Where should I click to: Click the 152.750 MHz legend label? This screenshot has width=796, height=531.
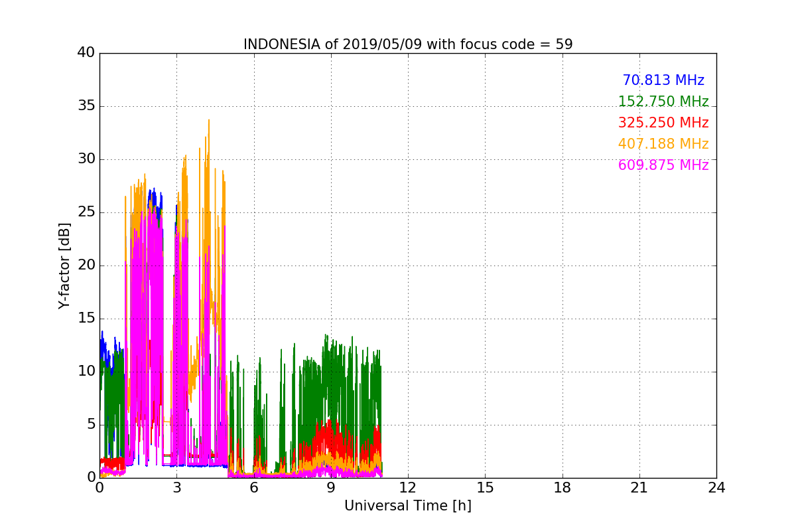[x=663, y=102]
